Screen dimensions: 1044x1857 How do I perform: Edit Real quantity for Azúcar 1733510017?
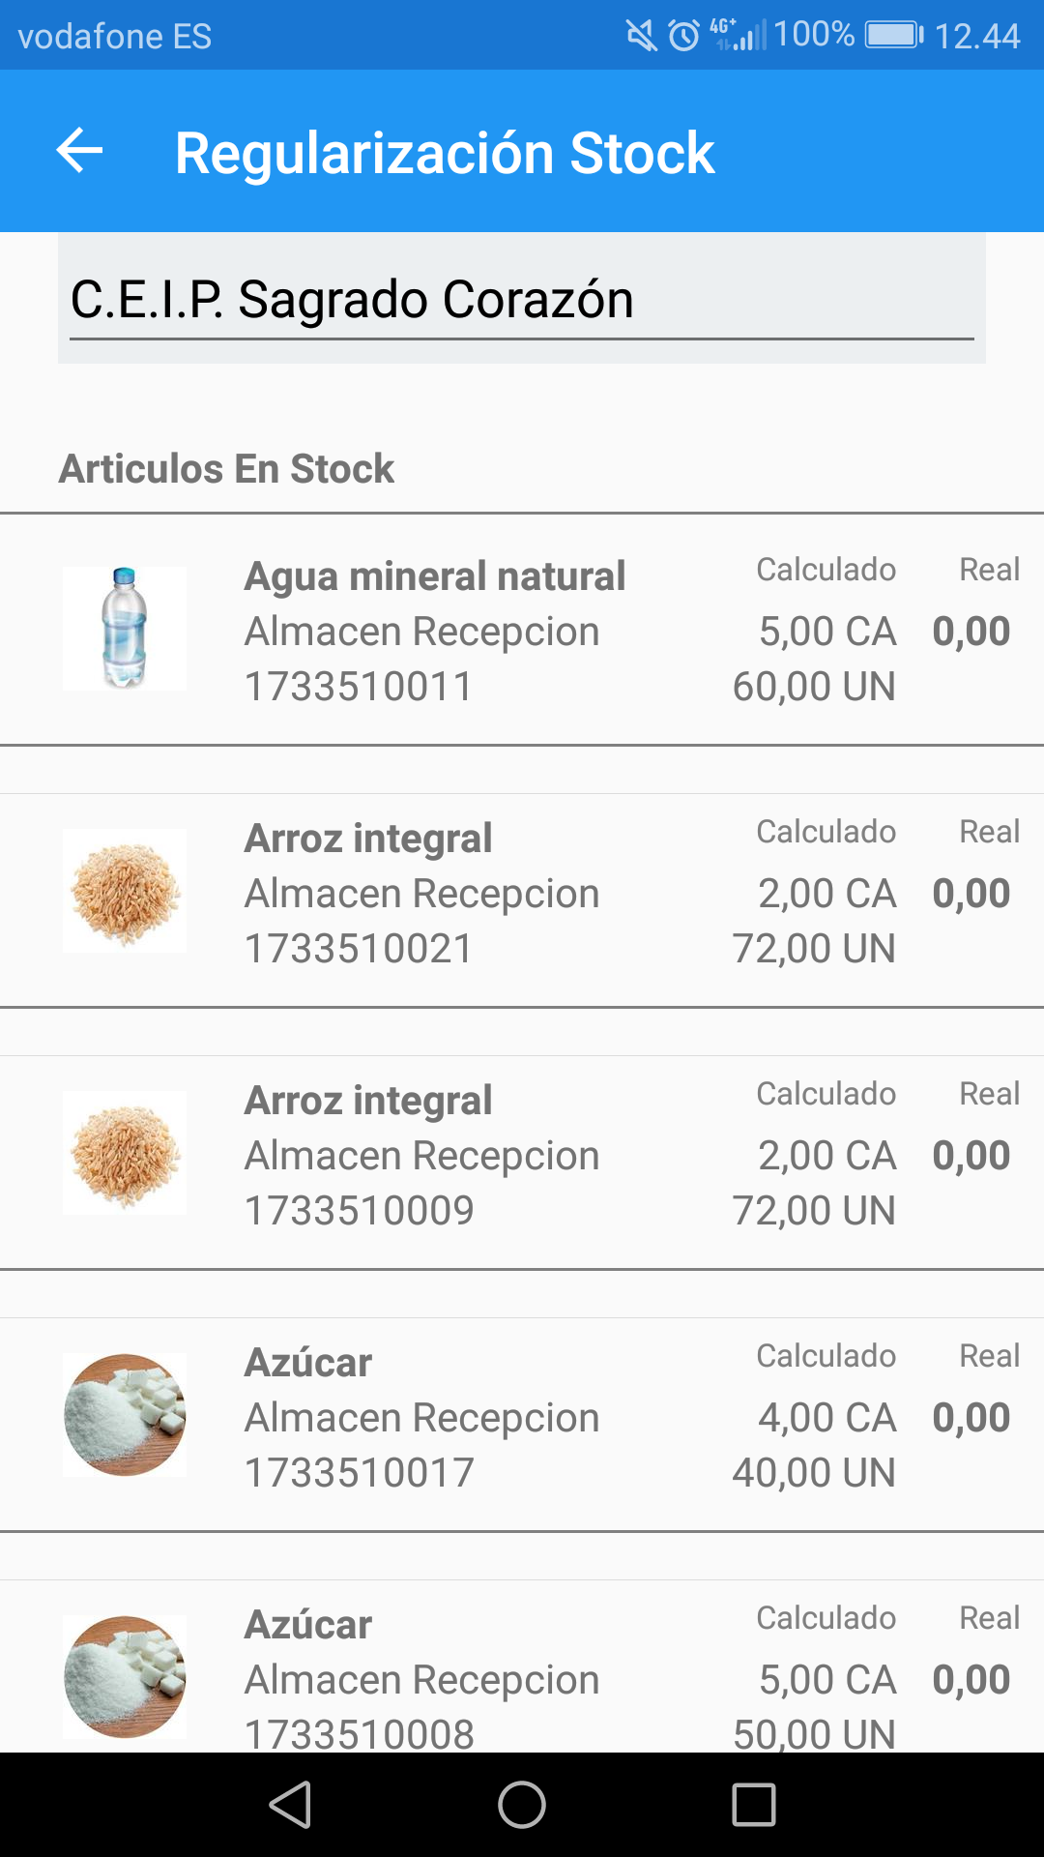point(971,1418)
